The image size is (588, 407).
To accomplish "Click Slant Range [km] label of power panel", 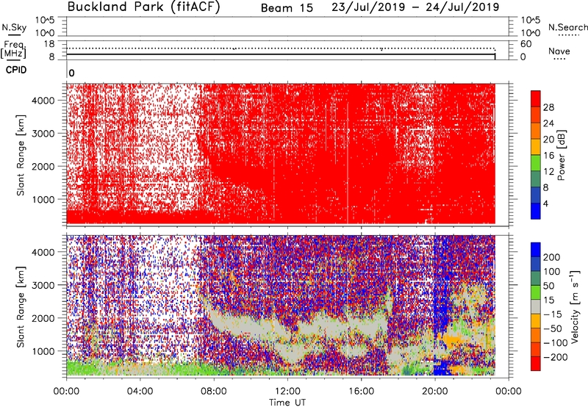I will [21, 155].
